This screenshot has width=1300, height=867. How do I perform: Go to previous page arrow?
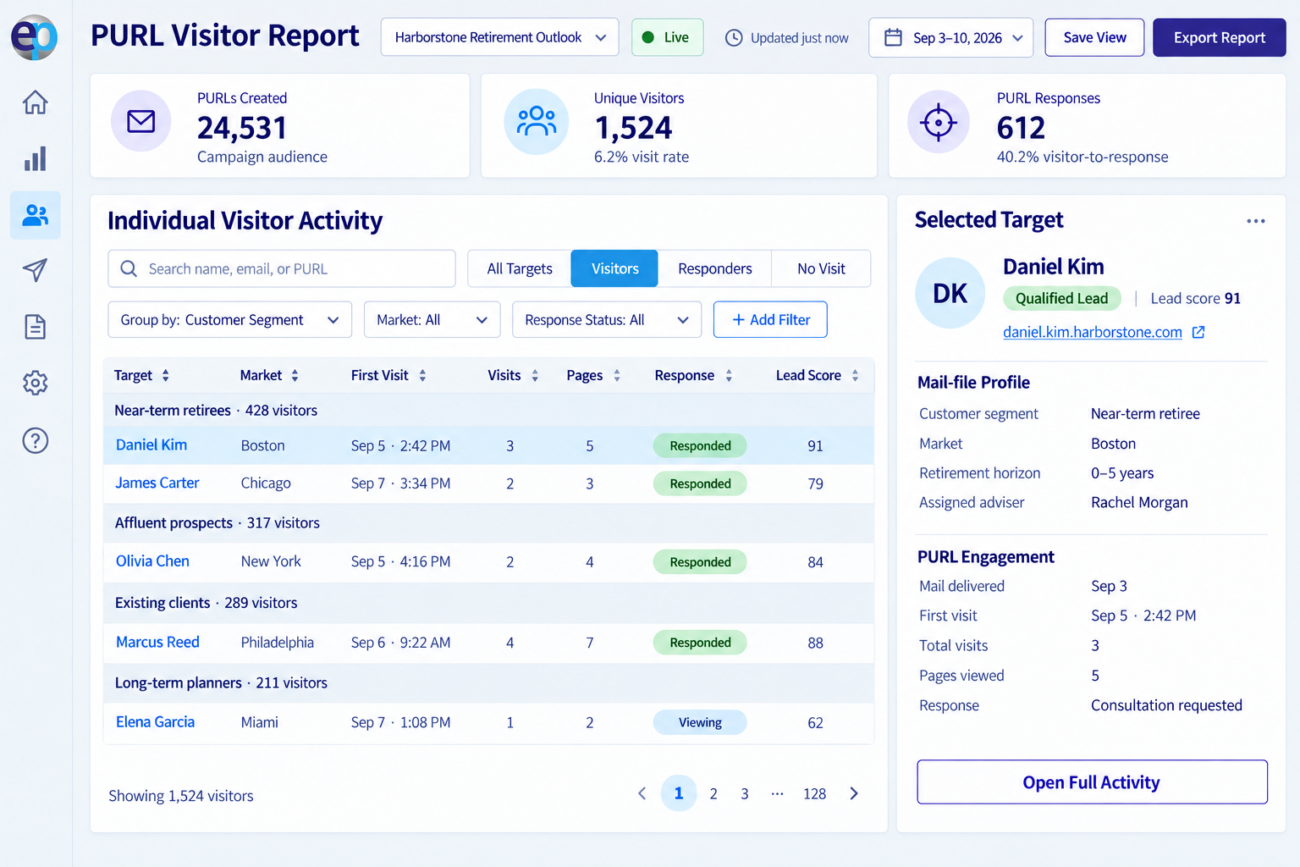642,793
